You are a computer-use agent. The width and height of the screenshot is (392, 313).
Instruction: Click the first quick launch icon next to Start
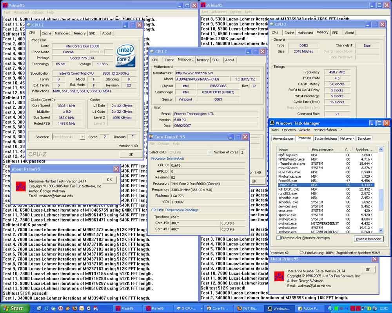click(x=39, y=309)
